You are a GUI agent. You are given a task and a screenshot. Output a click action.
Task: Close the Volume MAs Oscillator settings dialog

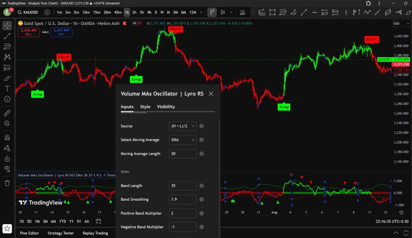pos(211,94)
